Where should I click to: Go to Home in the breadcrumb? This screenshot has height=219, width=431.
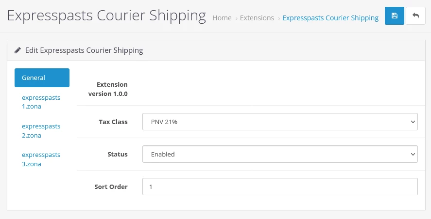coord(222,18)
